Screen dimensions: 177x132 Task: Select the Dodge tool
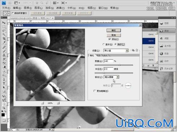click(4, 75)
